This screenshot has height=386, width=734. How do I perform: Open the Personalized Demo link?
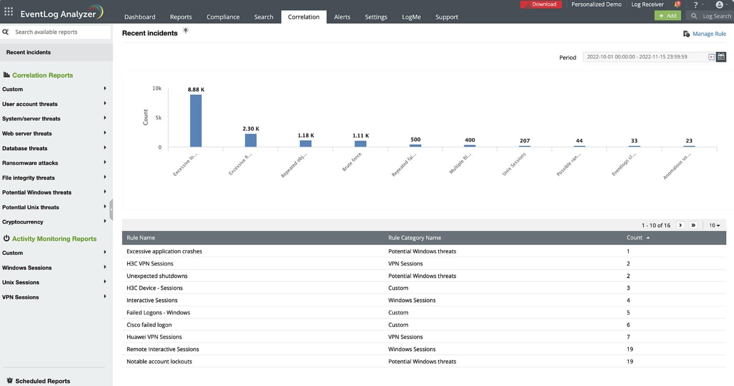[x=596, y=4]
